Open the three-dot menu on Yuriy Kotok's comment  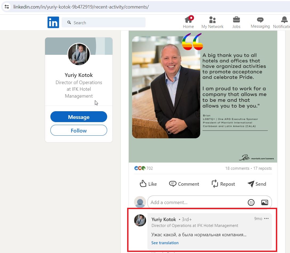pyautogui.click(x=266, y=218)
